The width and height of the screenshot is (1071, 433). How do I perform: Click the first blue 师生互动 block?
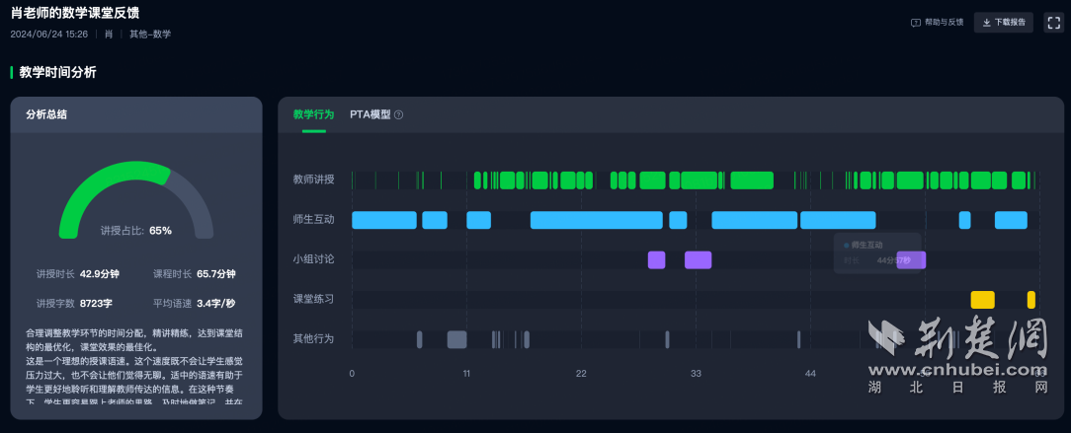pyautogui.click(x=383, y=220)
